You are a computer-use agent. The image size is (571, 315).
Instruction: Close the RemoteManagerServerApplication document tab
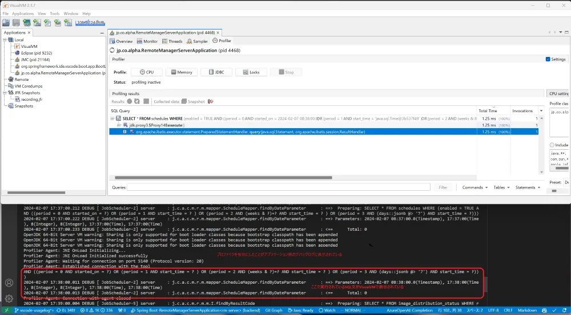pos(218,32)
